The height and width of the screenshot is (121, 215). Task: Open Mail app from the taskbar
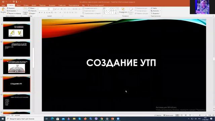point(63,119)
